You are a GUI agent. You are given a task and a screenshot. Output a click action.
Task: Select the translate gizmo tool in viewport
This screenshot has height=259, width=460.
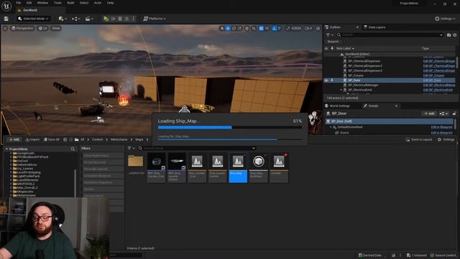pyautogui.click(x=228, y=28)
